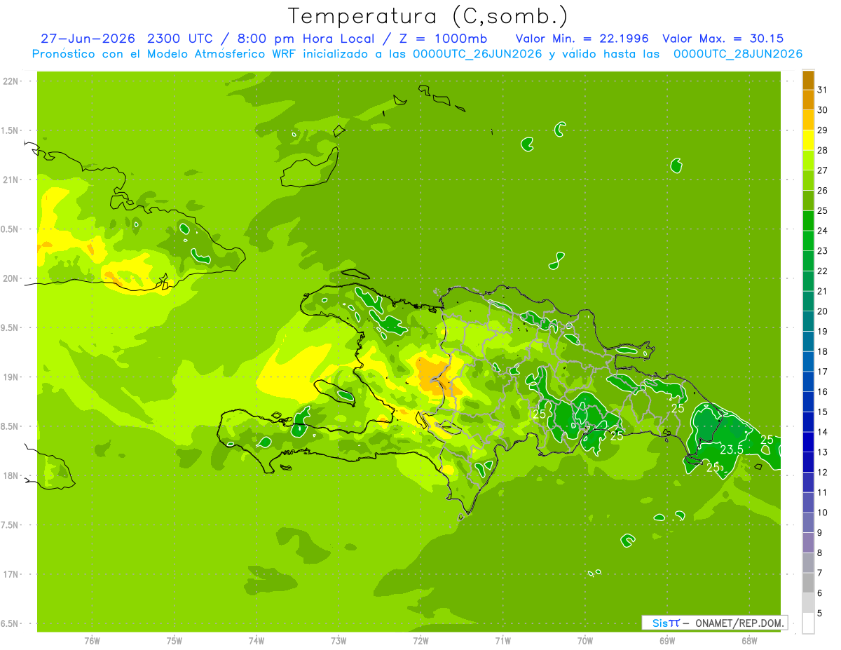The height and width of the screenshot is (650, 841).
Task: Click the '72W' longitude label
Action: click(420, 641)
